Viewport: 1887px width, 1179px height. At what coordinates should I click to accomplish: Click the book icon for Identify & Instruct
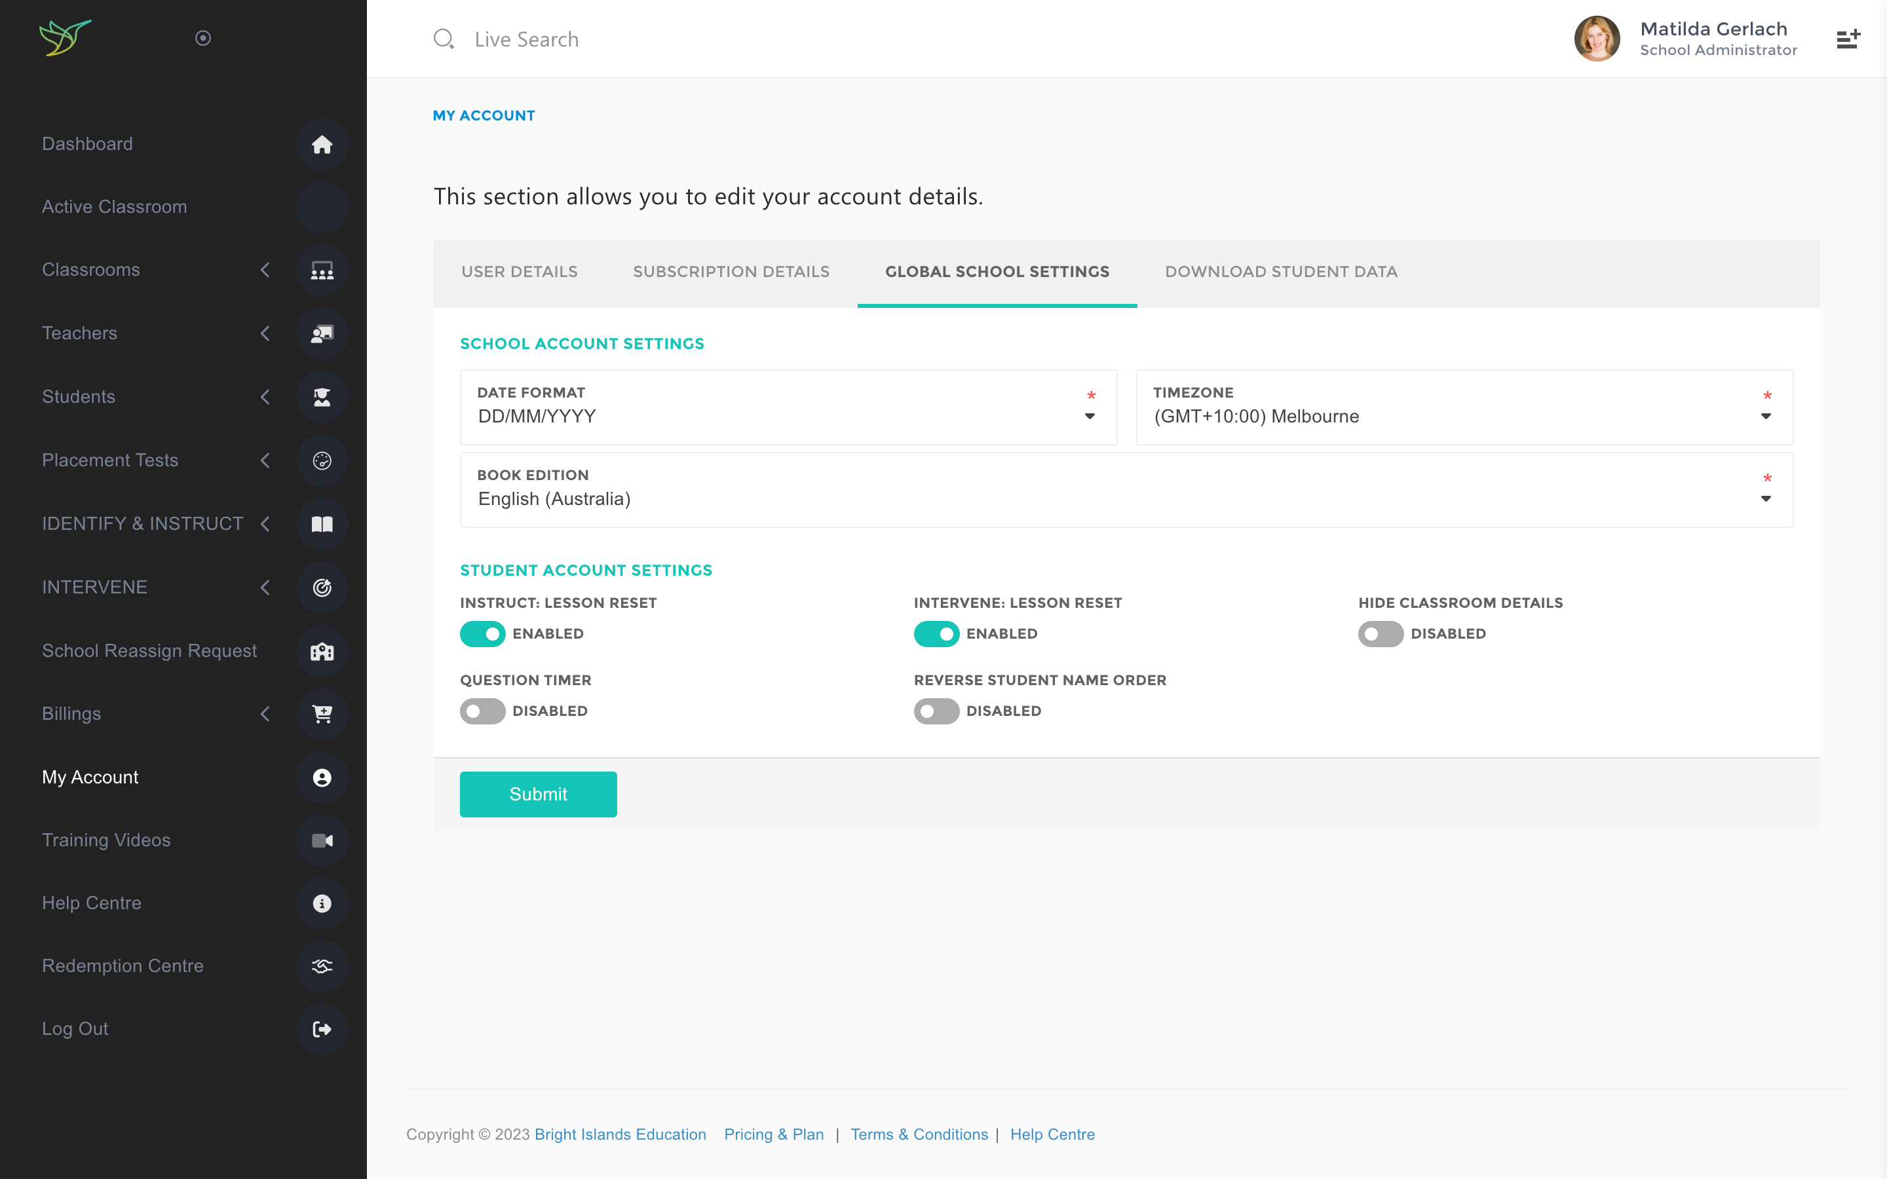click(322, 524)
